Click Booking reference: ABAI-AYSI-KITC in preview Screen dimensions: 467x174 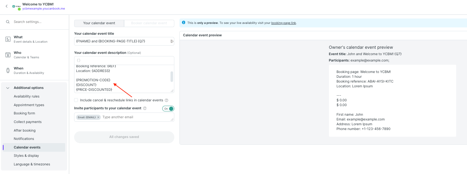[365, 81]
